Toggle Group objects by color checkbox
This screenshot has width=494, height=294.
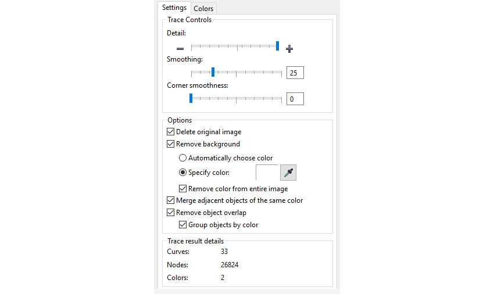tap(183, 225)
